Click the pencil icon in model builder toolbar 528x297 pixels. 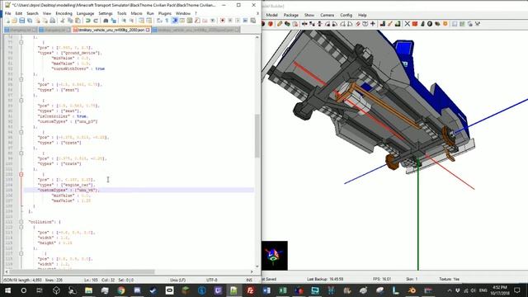pos(280,24)
